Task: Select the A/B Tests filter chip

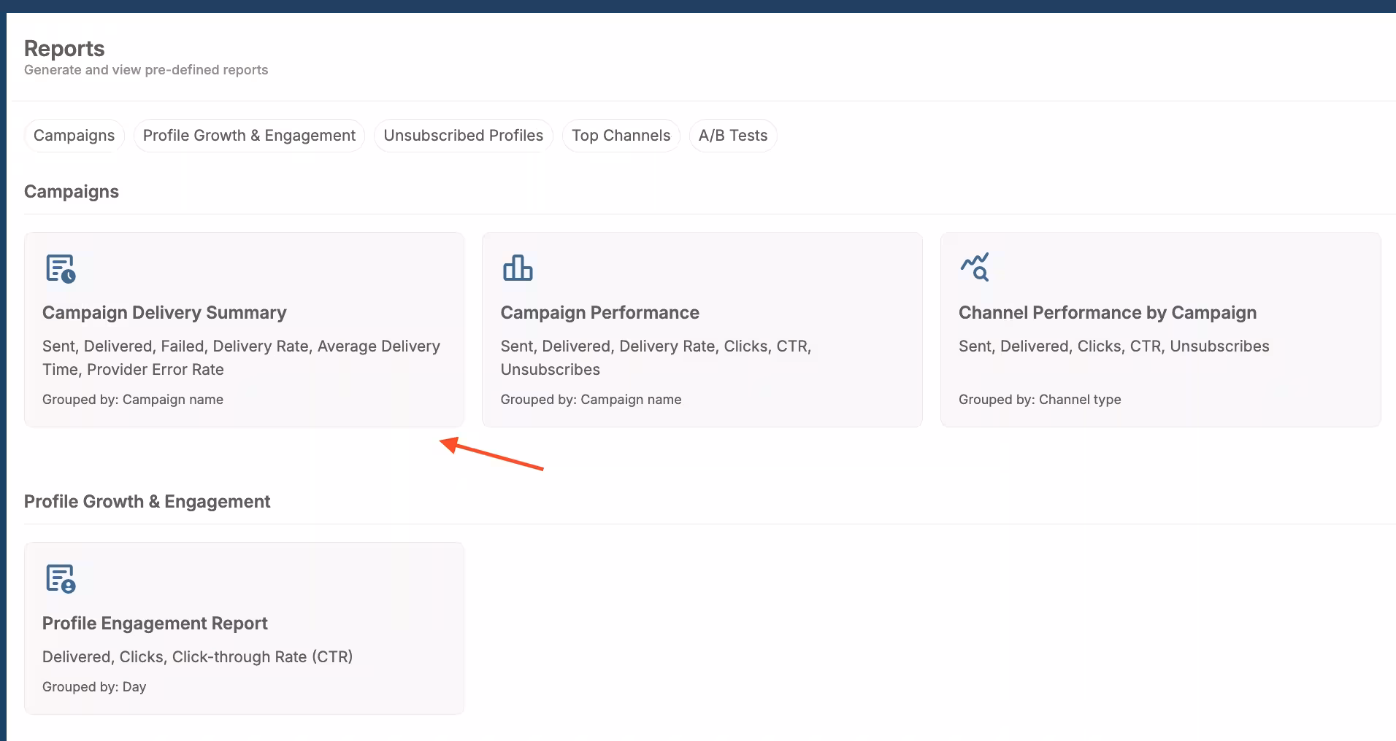Action: [732, 135]
